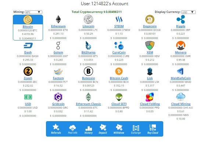This screenshot has width=214, height=148.
Task: Go to the Gridcoin text link
Action: pyautogui.click(x=58, y=104)
